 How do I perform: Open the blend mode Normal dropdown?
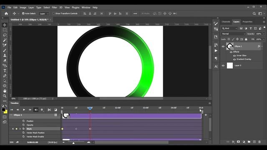click(233, 34)
